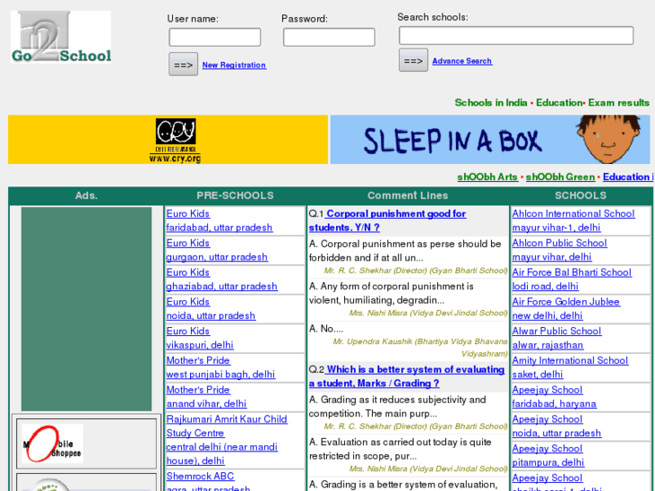Click the SCHOOLS column header
Screen dimensions: 655x491
point(580,195)
